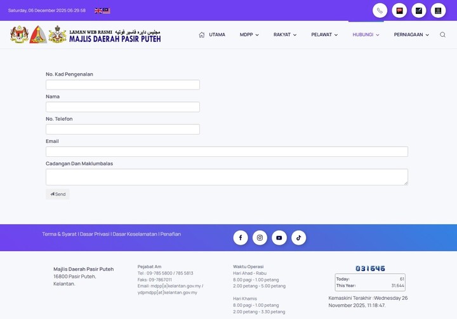Viewport: 457px width, 319px height.
Task: Open the Dasar Keselamatan link
Action: 135,234
